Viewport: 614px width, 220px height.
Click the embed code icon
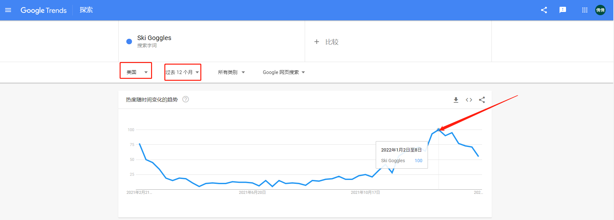point(469,100)
